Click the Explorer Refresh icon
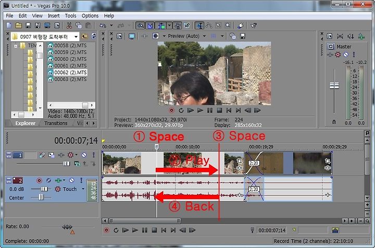Viewport: 375px width, 248px height. (94, 36)
